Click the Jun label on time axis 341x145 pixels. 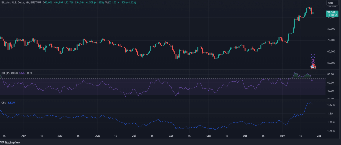tap(97, 136)
